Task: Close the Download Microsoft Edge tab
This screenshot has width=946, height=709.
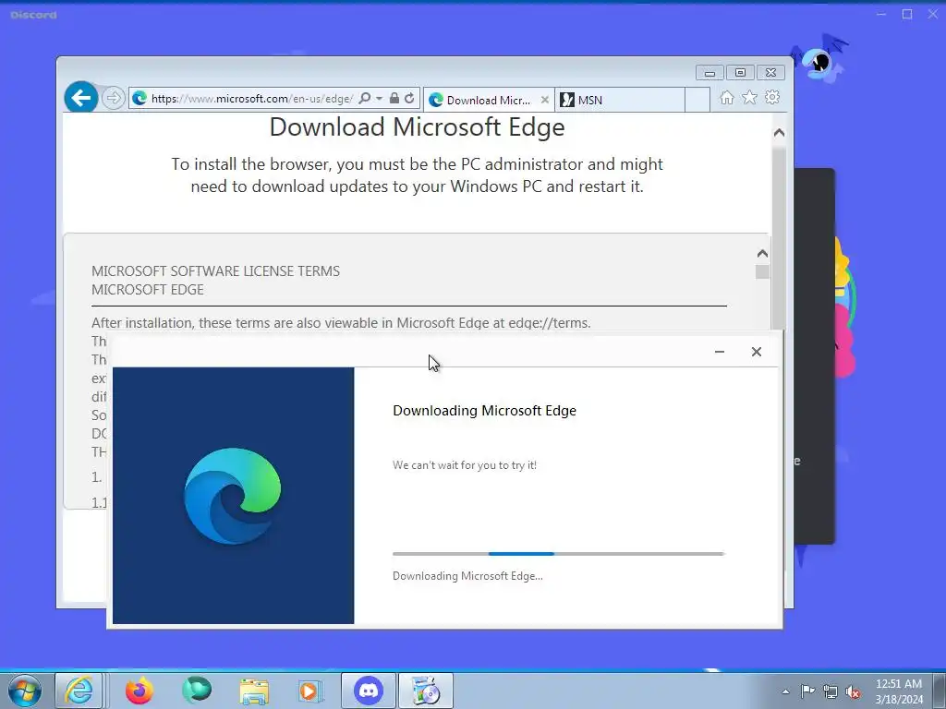Action: (545, 100)
